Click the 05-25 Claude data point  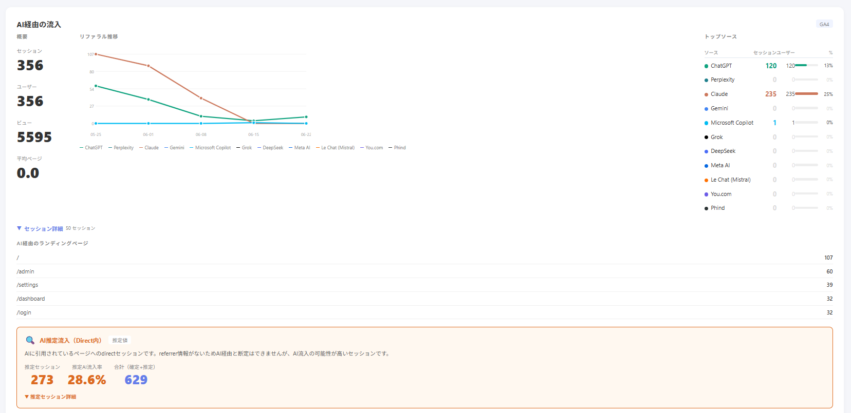[96, 54]
